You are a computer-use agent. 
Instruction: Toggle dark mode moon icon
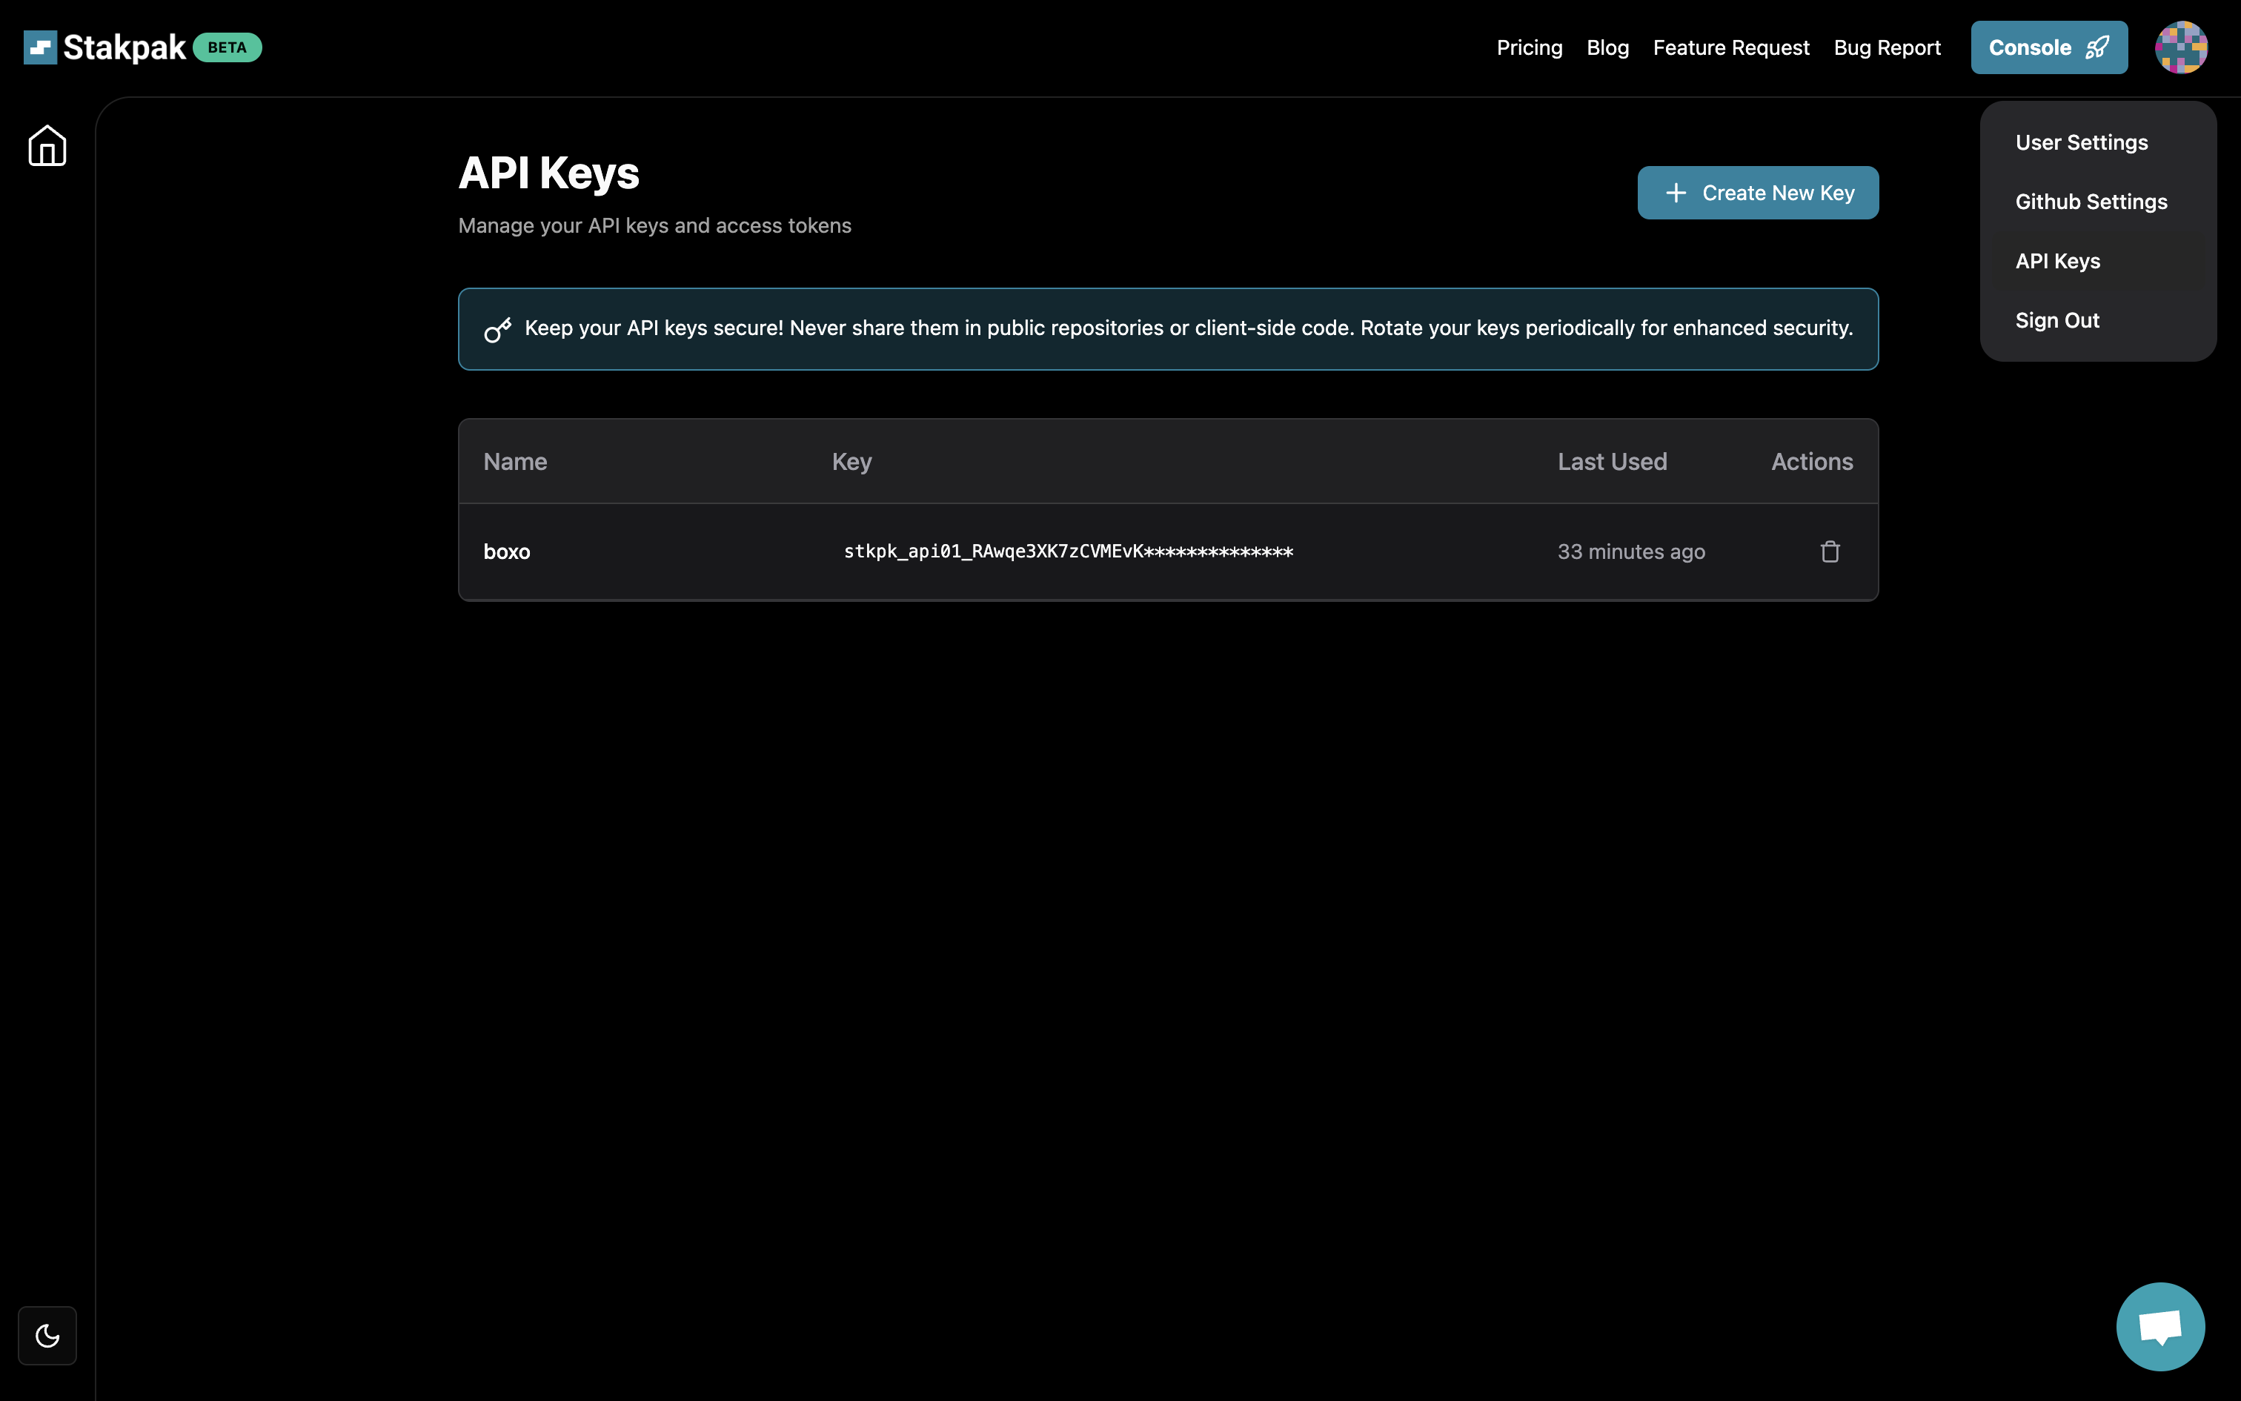(x=47, y=1335)
